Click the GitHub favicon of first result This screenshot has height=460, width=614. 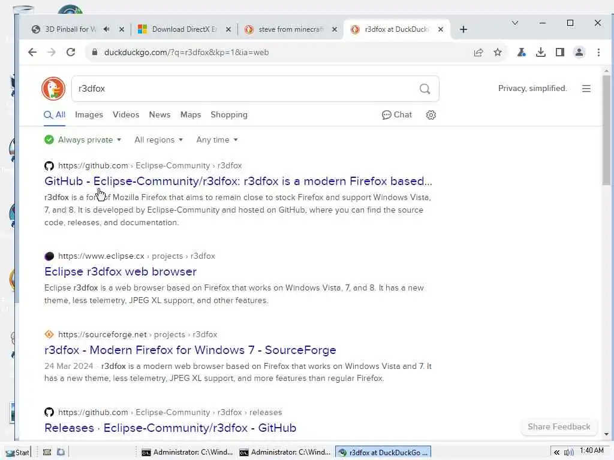[49, 165]
